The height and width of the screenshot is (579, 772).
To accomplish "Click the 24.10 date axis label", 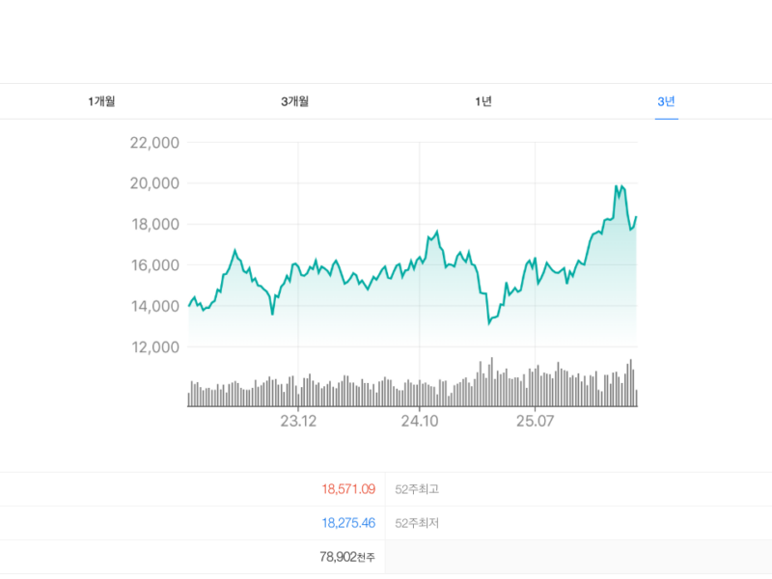I will click(420, 422).
